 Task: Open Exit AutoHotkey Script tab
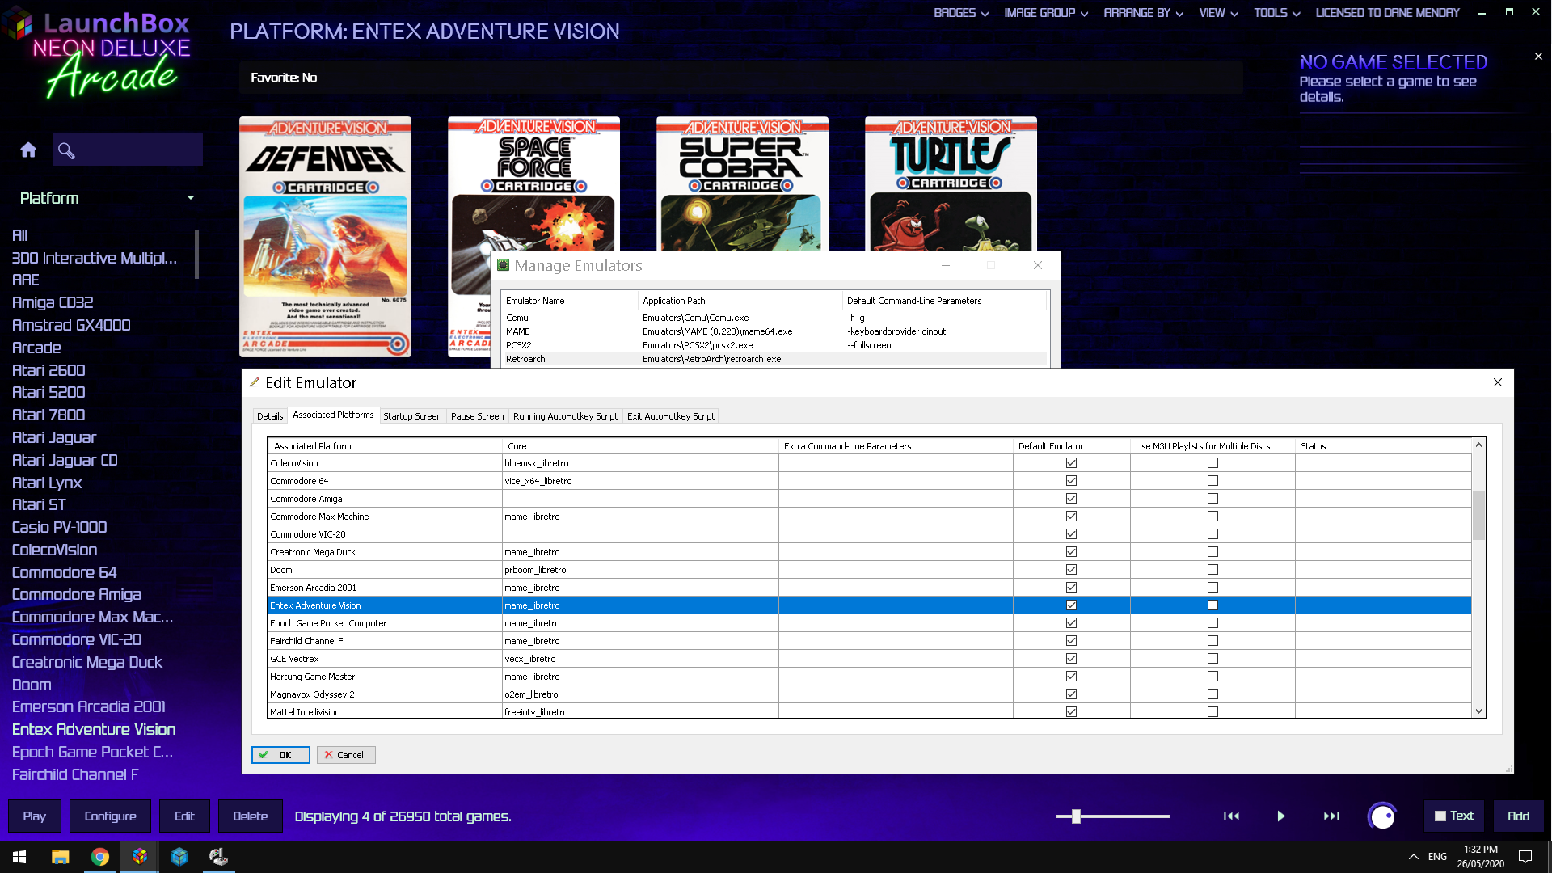[671, 416]
